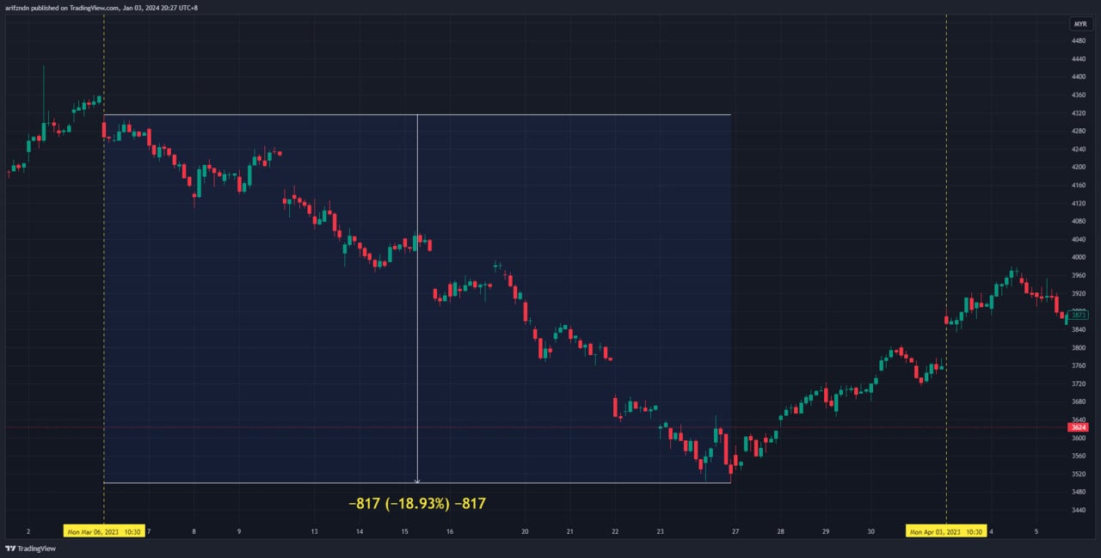Click the tall wick candle near day 2
Image resolution: width=1101 pixels, height=558 pixels.
click(x=43, y=95)
